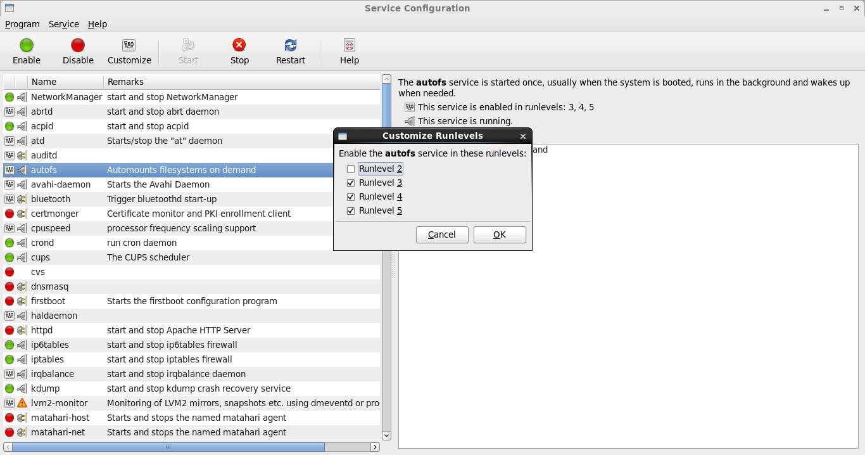Select the ip6tables service row

tap(192, 345)
